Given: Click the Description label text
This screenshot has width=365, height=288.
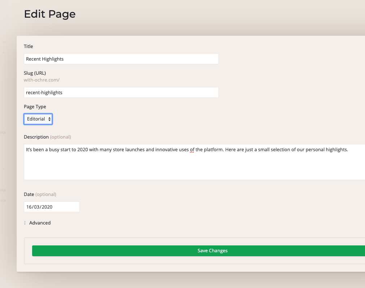Looking at the screenshot, I should click(36, 137).
